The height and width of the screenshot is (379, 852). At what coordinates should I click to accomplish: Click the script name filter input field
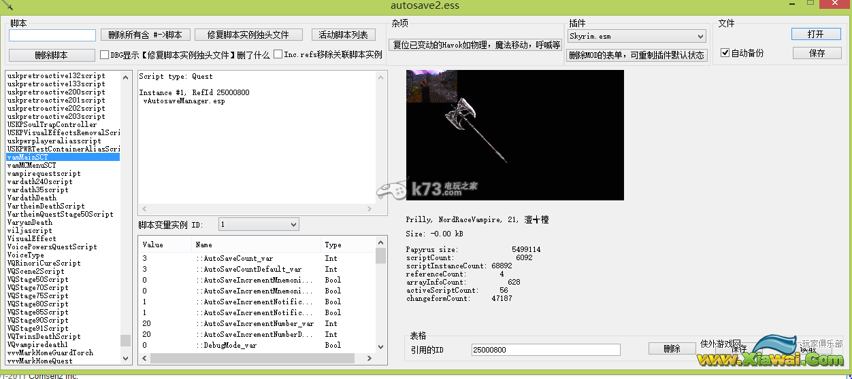click(x=52, y=35)
